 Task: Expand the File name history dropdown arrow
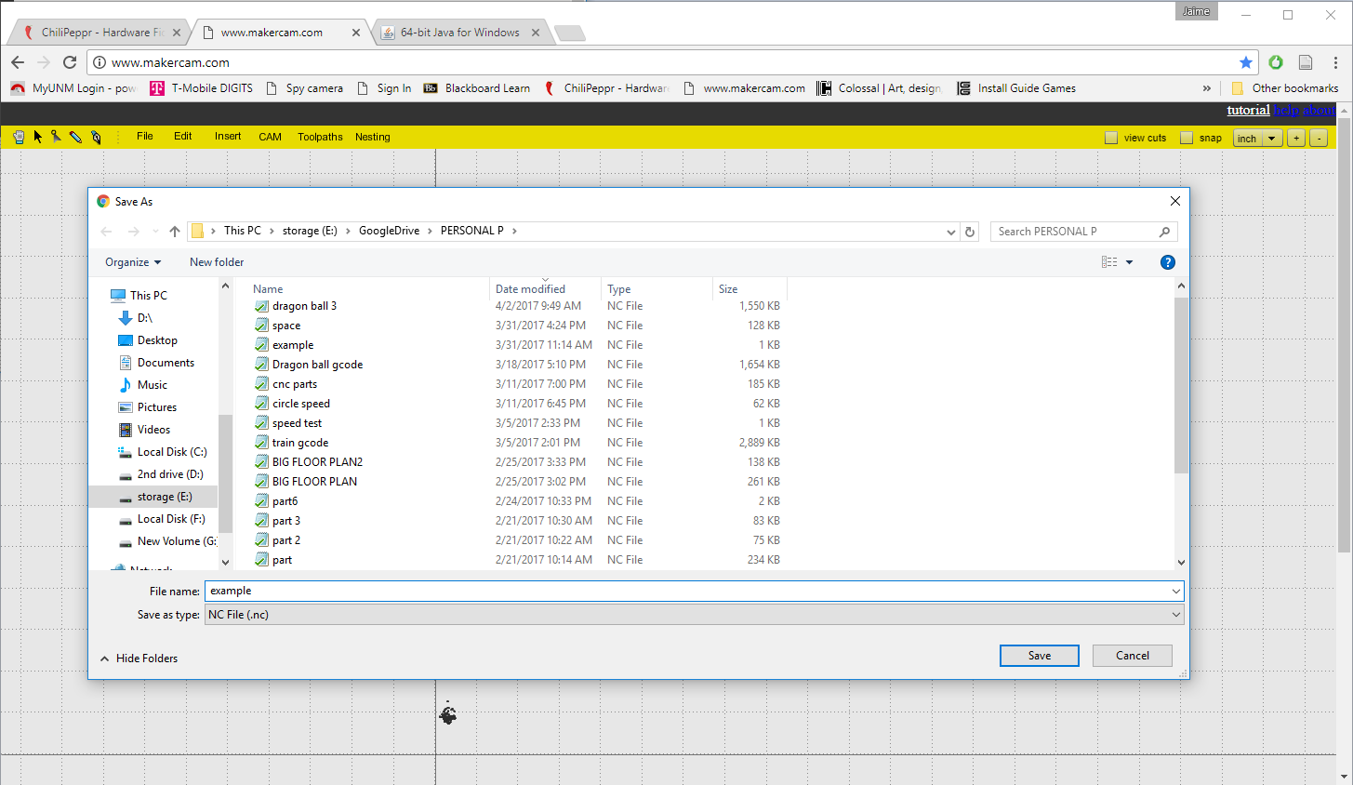point(1176,592)
